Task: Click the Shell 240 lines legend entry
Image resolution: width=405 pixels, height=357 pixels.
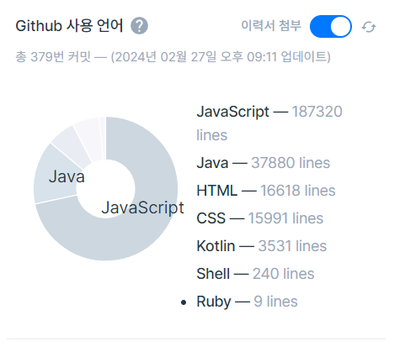Action: 255,274
